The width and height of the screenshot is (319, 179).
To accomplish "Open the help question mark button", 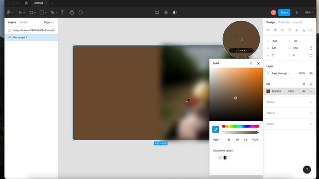I will click(x=307, y=170).
